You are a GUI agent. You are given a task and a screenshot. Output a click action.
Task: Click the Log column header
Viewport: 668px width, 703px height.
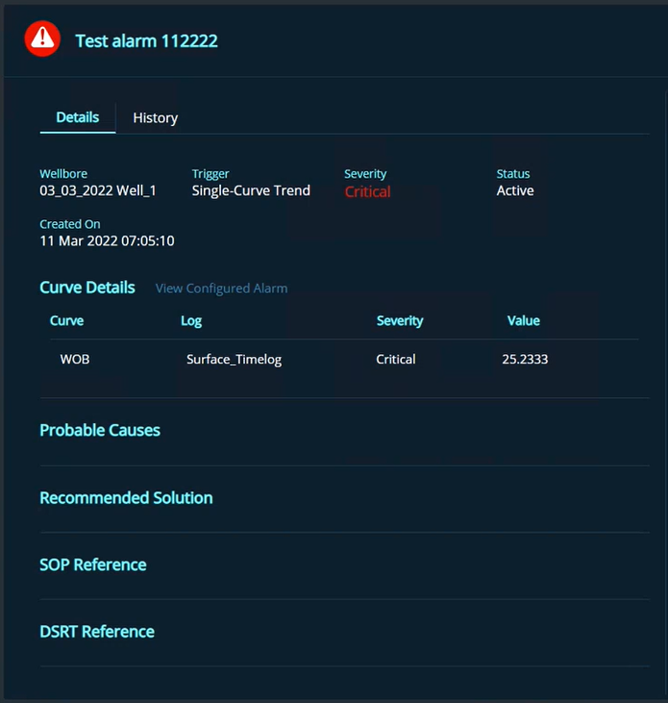[191, 321]
